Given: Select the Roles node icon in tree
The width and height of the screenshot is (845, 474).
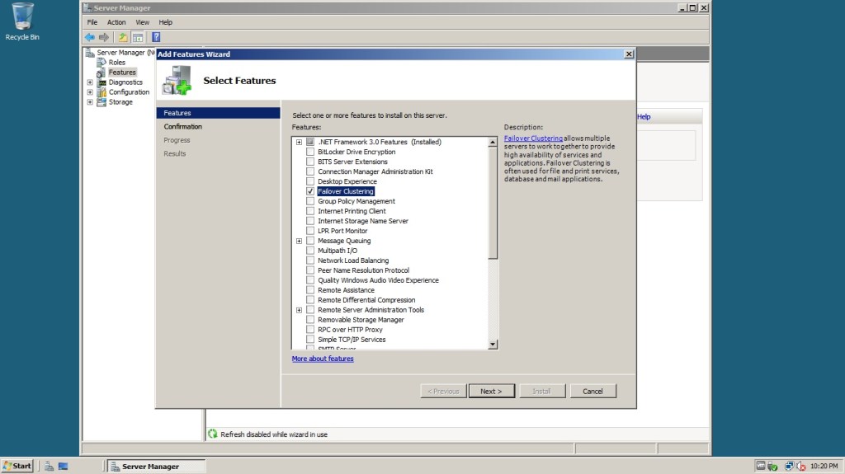Looking at the screenshot, I should coord(102,63).
